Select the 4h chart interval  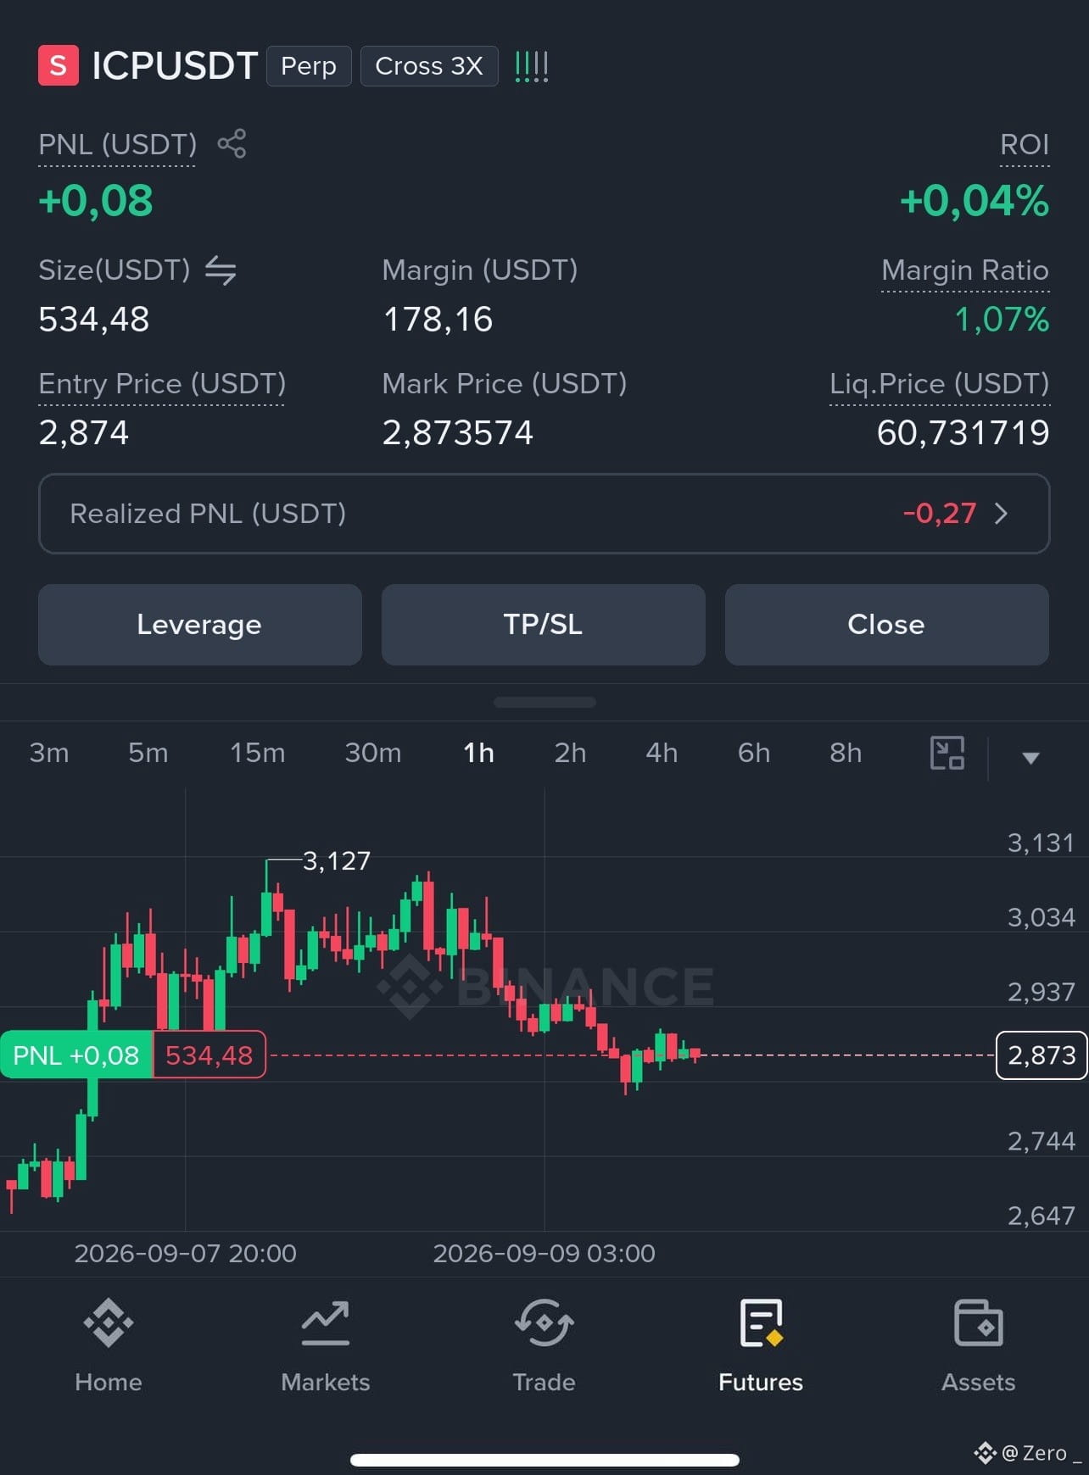click(662, 753)
